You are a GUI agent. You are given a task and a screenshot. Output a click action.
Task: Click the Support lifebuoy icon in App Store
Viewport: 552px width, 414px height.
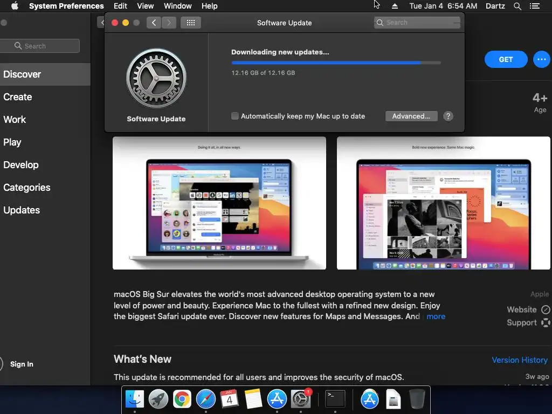click(x=546, y=323)
